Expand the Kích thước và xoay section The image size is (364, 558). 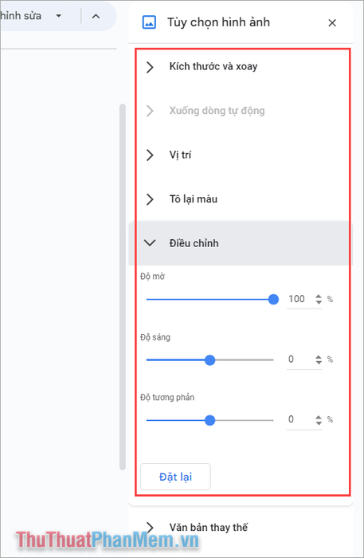click(242, 66)
